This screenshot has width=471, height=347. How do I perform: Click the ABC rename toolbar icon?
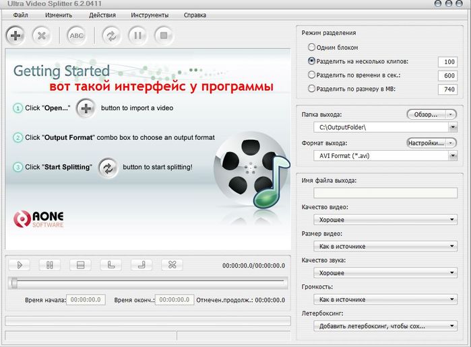[x=77, y=36]
